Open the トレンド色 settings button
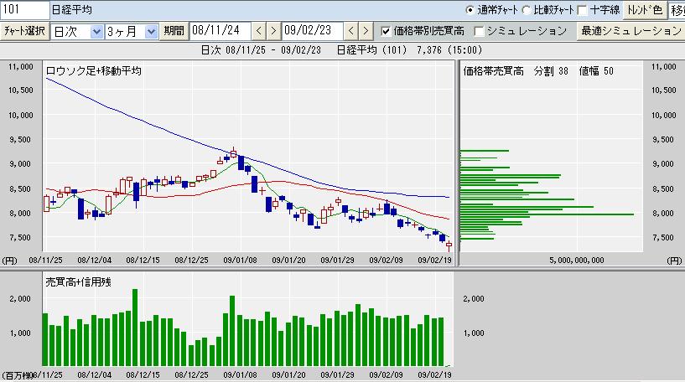This screenshot has width=685, height=382. click(645, 10)
